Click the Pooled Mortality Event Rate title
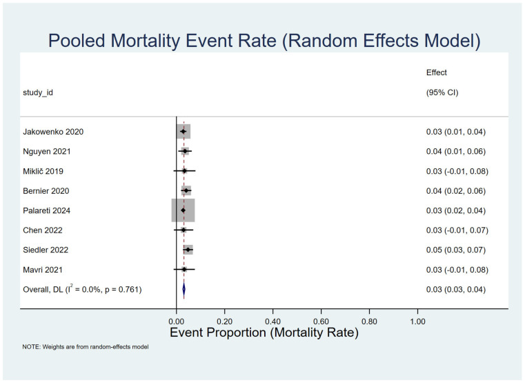Screen dimensions: 525x385 (264, 41)
